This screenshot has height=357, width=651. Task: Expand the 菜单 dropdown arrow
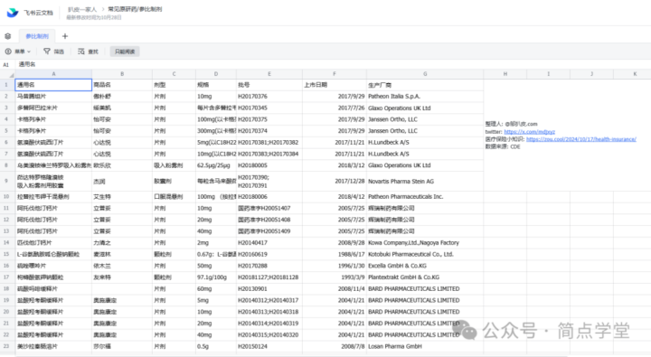pos(29,52)
